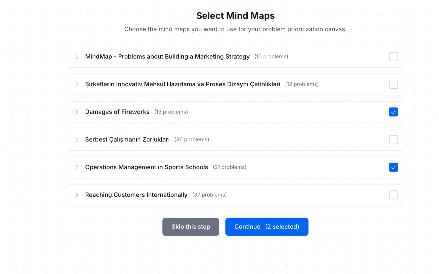Viewport: 439px width, 274px height.
Task: Click the Reaching Customers Internationally title
Action: coord(136,195)
